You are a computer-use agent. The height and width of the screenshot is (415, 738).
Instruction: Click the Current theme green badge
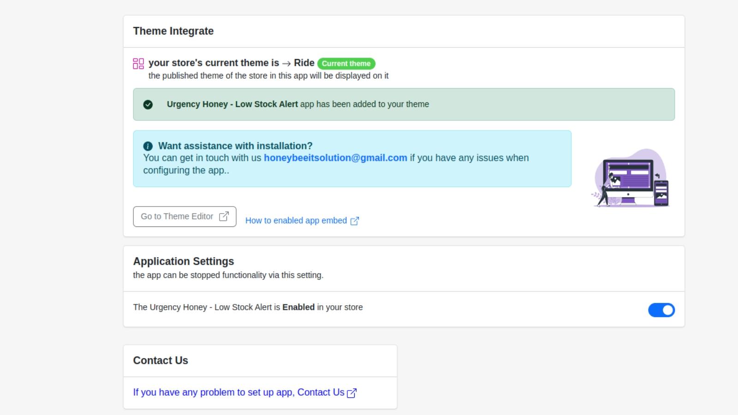[x=346, y=64]
